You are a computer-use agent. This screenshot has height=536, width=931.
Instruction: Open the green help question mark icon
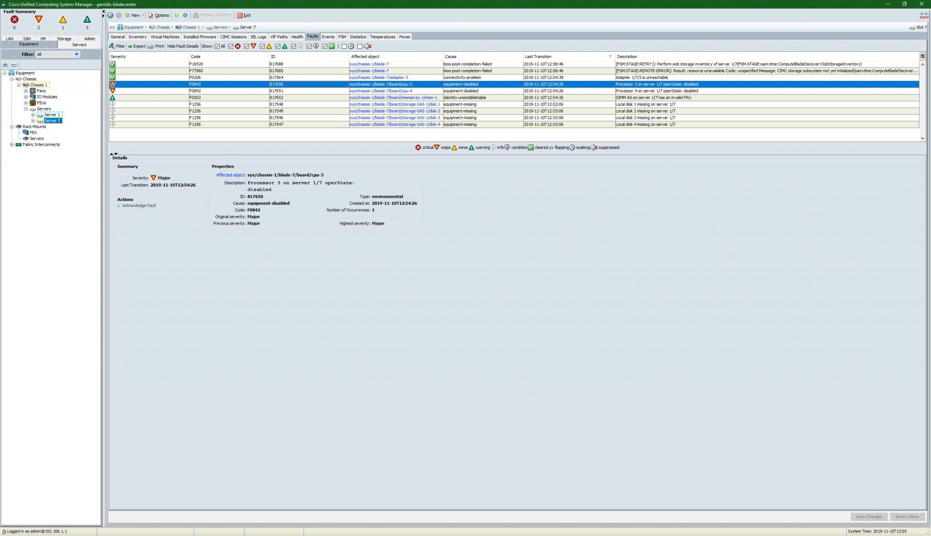[x=176, y=15]
